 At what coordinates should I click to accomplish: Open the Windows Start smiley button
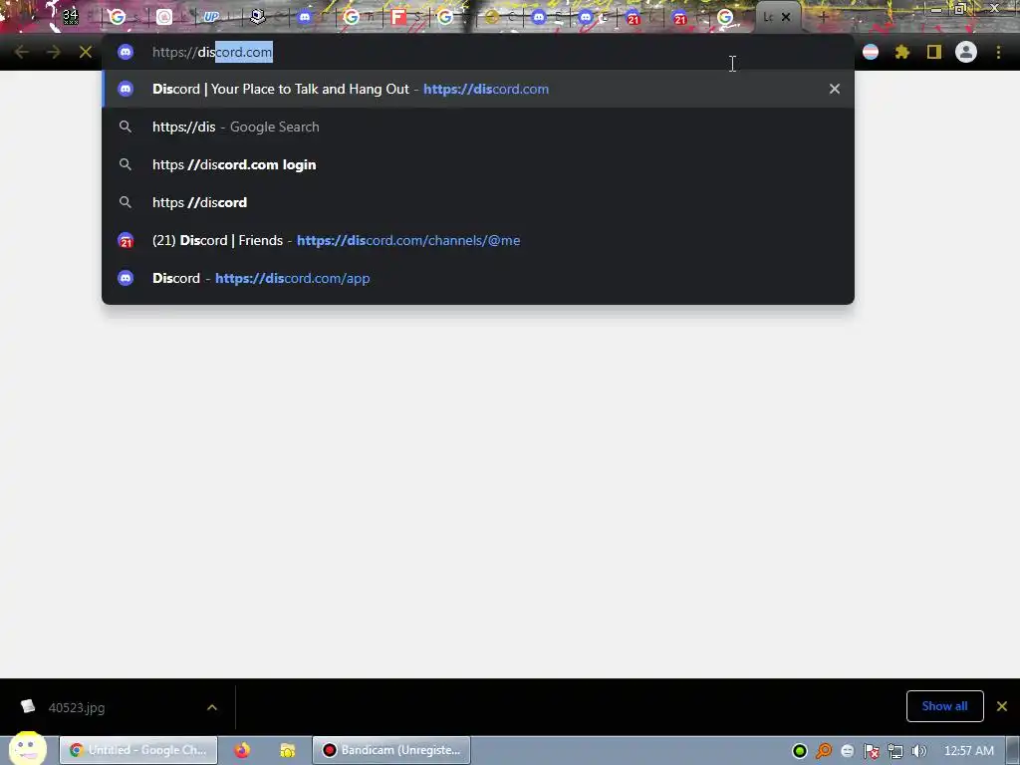pyautogui.click(x=27, y=749)
